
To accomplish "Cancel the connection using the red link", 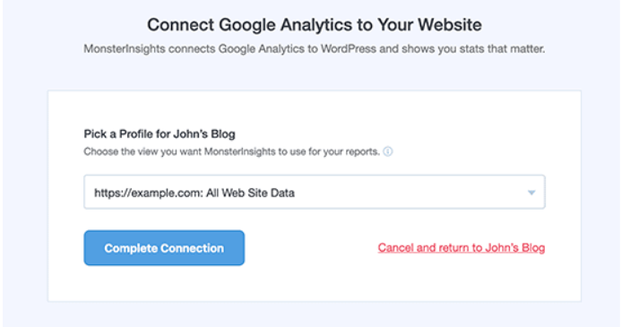I will (462, 248).
